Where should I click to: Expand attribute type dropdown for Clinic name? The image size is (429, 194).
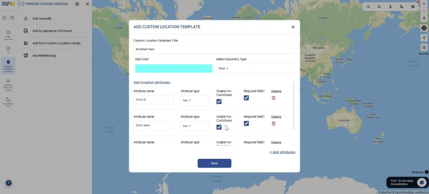tap(195, 126)
